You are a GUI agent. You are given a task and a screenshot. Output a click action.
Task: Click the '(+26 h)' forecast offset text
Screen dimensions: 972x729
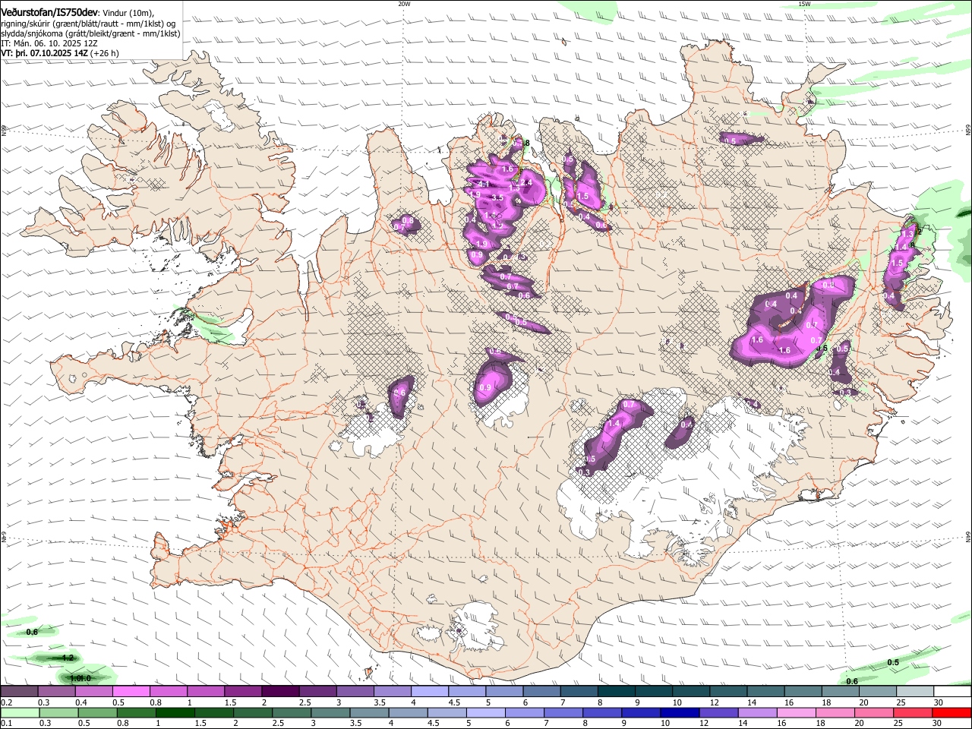tap(106, 53)
